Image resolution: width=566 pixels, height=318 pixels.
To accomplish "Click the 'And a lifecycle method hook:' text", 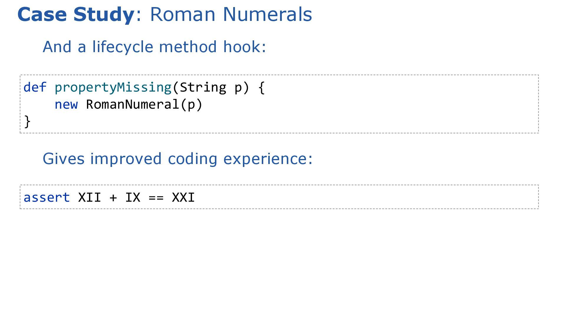I will coord(154,47).
